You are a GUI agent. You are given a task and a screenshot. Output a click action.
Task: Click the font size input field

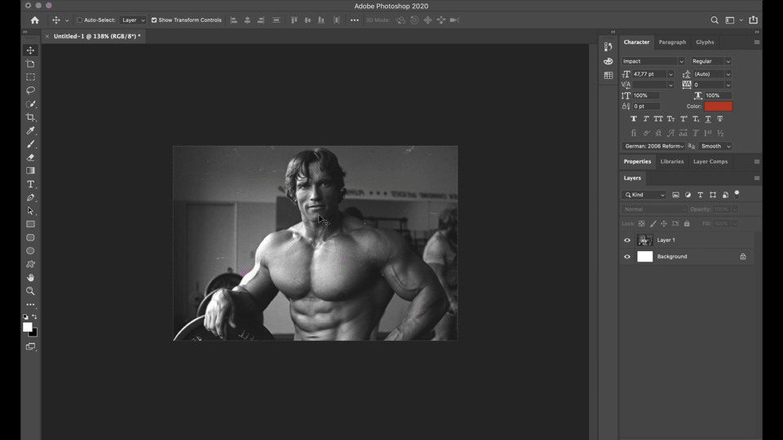pyautogui.click(x=649, y=74)
